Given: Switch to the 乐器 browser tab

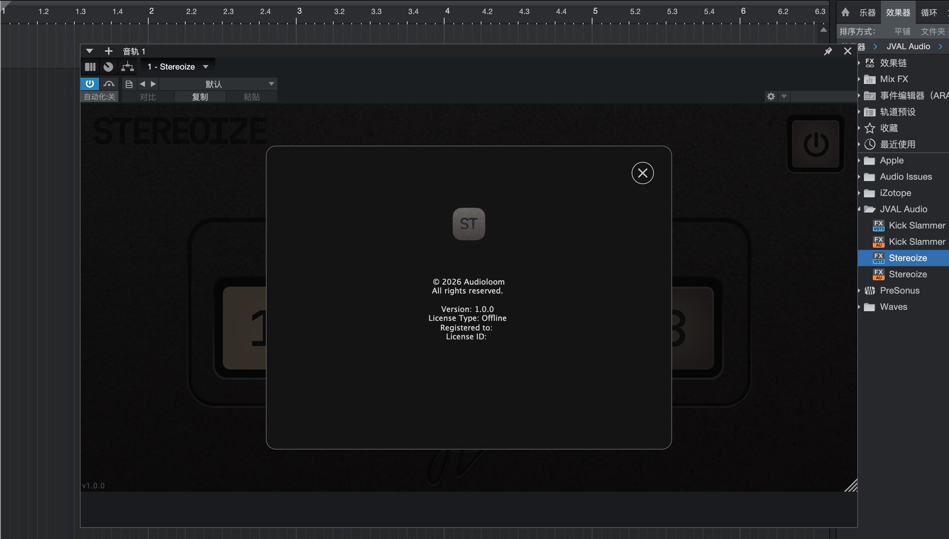Looking at the screenshot, I should click(x=867, y=12).
